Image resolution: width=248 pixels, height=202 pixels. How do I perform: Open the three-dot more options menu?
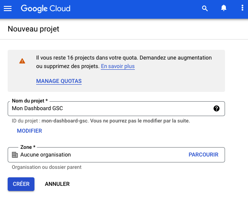(x=242, y=8)
